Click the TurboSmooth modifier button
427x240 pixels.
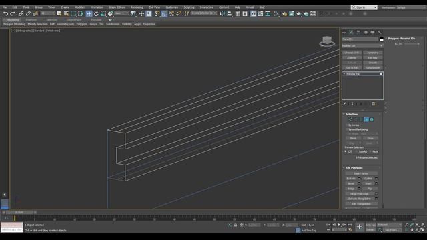(372, 68)
